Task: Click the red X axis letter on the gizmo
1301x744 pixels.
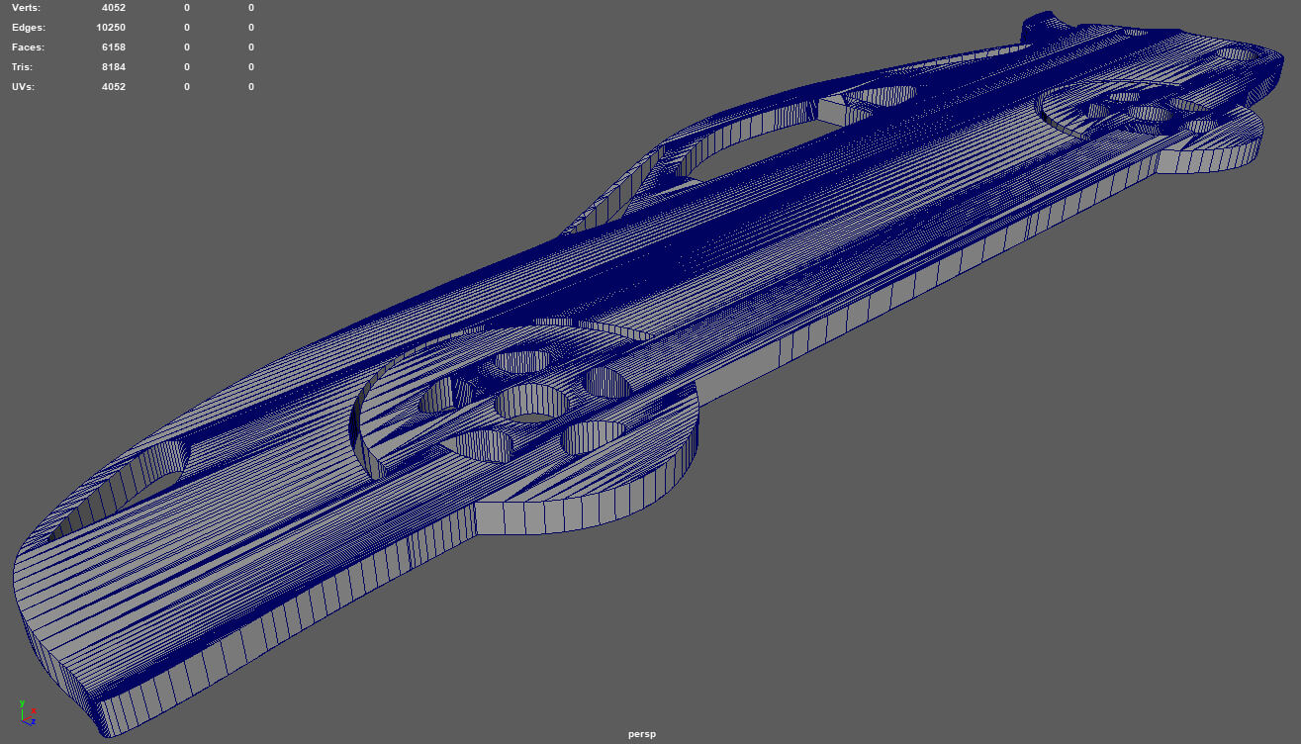Action: 35,710
